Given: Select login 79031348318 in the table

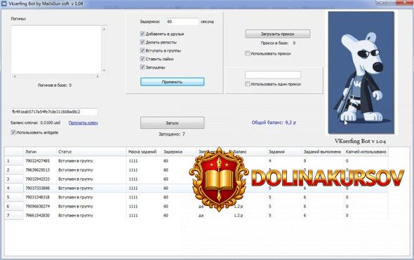Looking at the screenshot, I should (x=37, y=197).
